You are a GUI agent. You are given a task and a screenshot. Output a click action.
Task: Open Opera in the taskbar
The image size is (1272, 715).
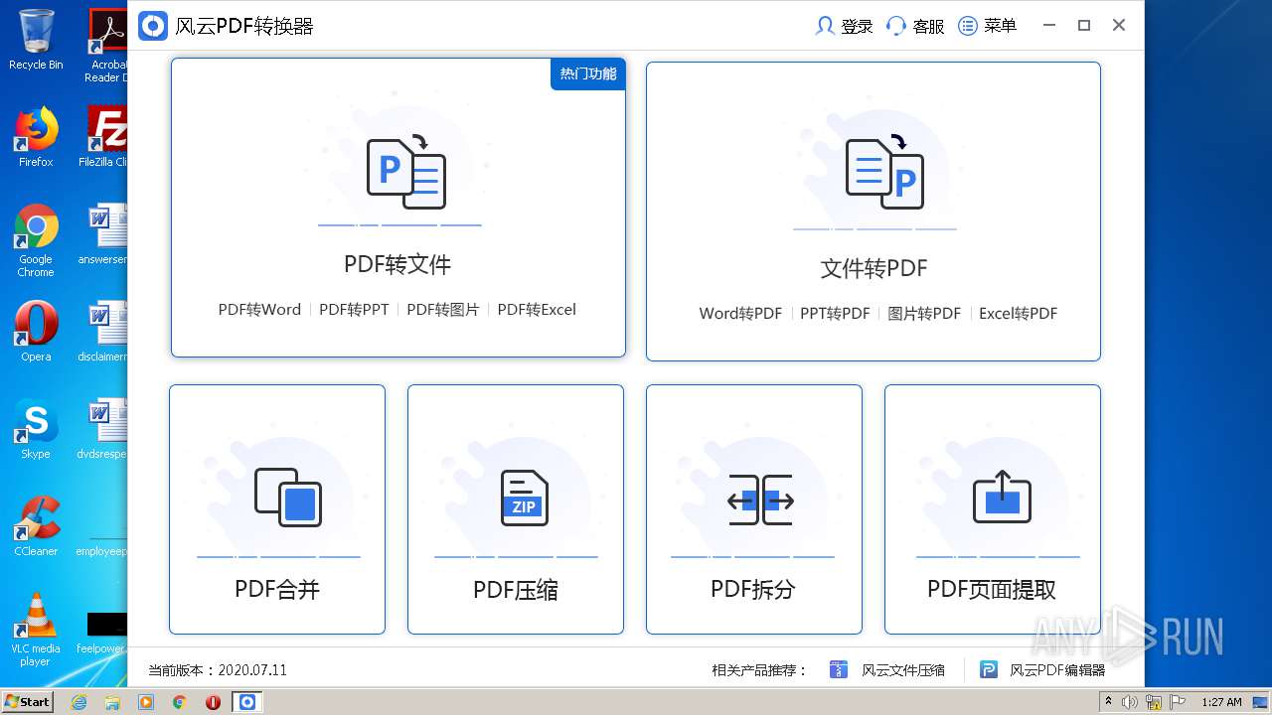(213, 702)
